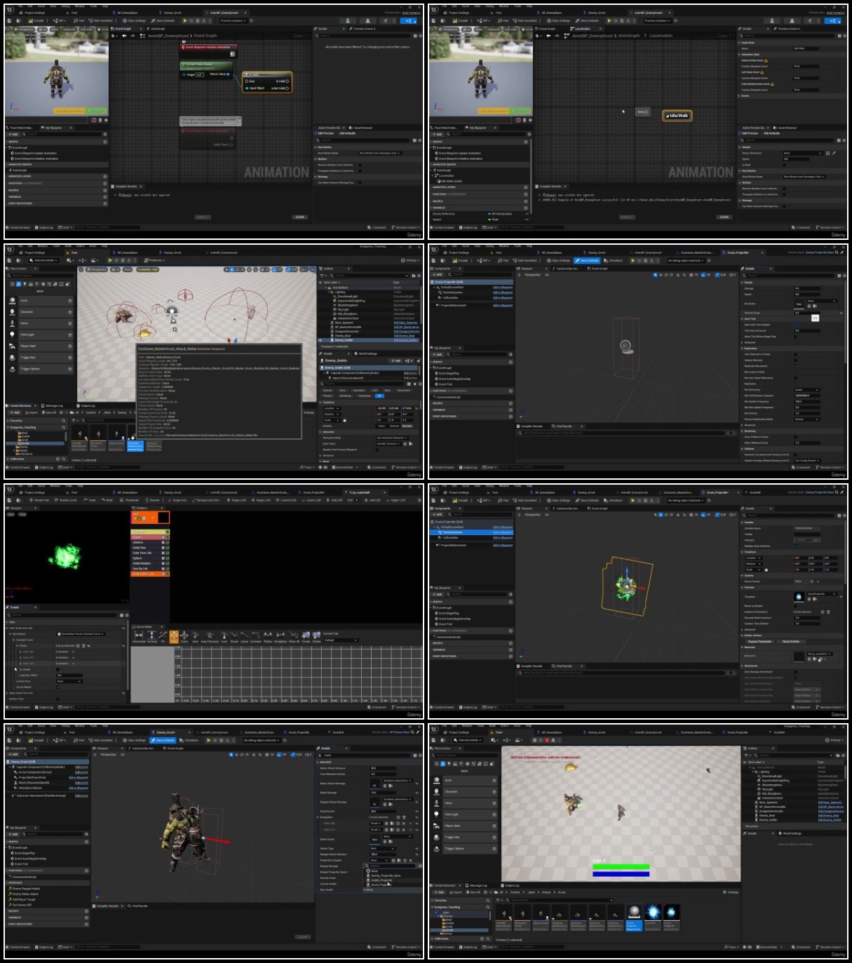
Task: Pause the running play-in-editor session
Action: point(534,740)
